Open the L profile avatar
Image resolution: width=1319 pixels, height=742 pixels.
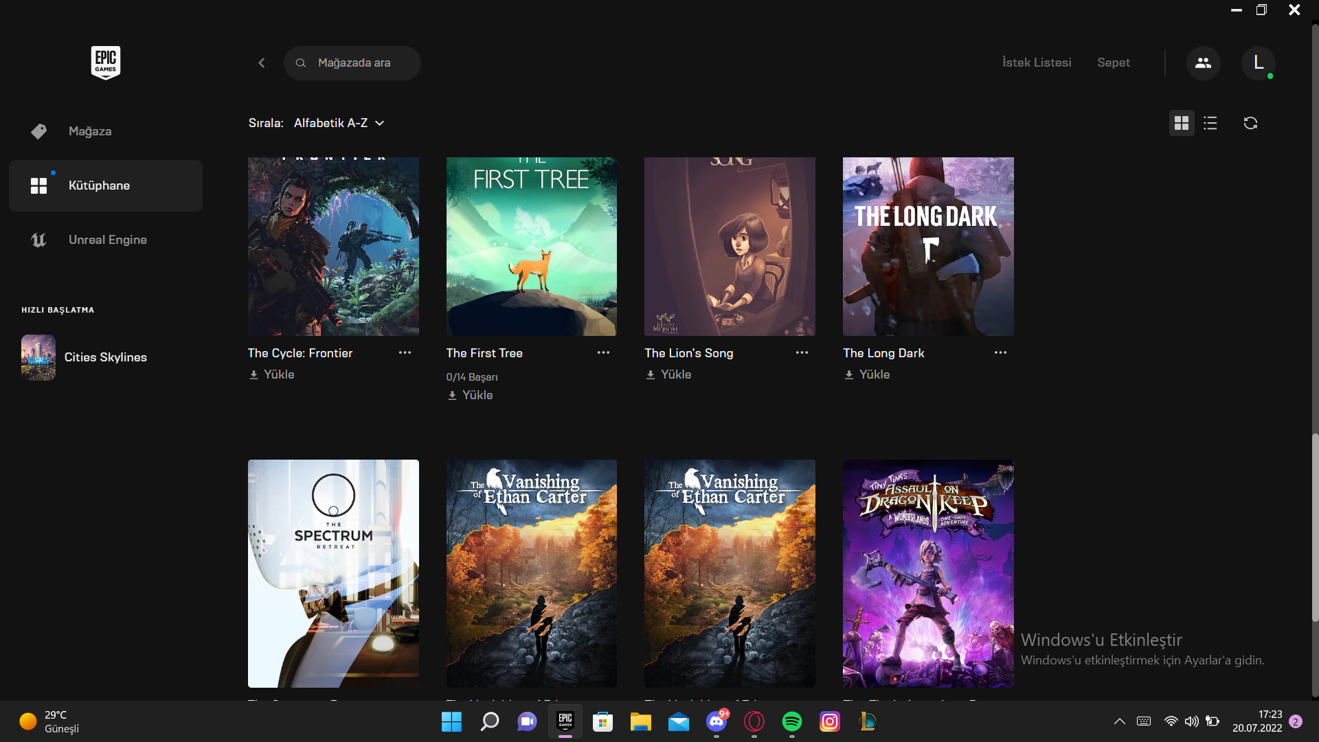pyautogui.click(x=1259, y=63)
